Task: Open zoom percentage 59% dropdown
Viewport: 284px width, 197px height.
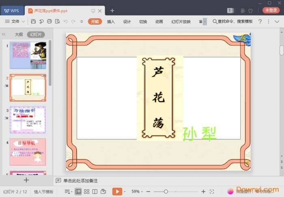Action: point(137,191)
